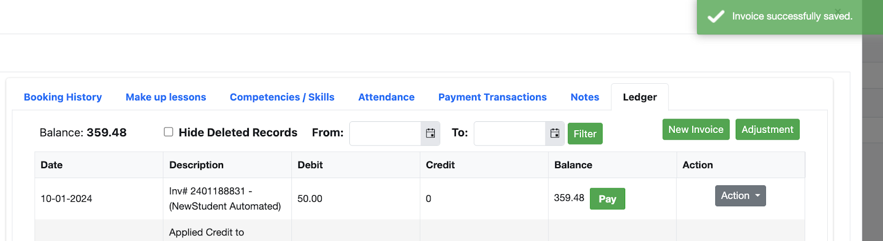Viewport: 883px width, 241px height.
Task: Apply the date Filter button
Action: [x=585, y=134]
